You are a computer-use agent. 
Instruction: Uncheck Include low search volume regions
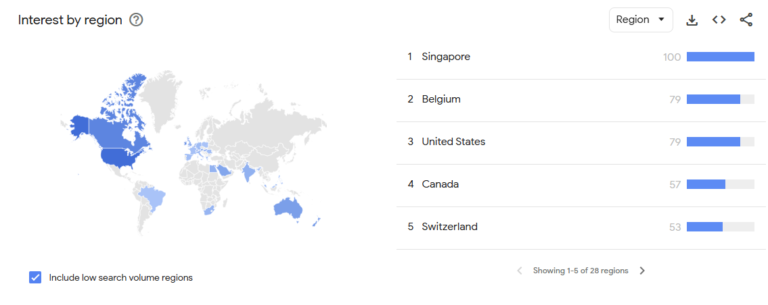(35, 277)
